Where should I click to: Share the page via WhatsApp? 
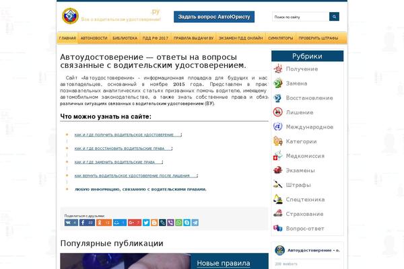(x=178, y=223)
